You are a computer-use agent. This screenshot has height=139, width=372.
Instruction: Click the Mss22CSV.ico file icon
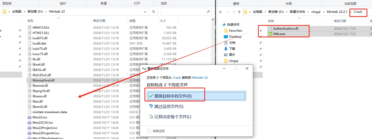pyautogui.click(x=30, y=122)
